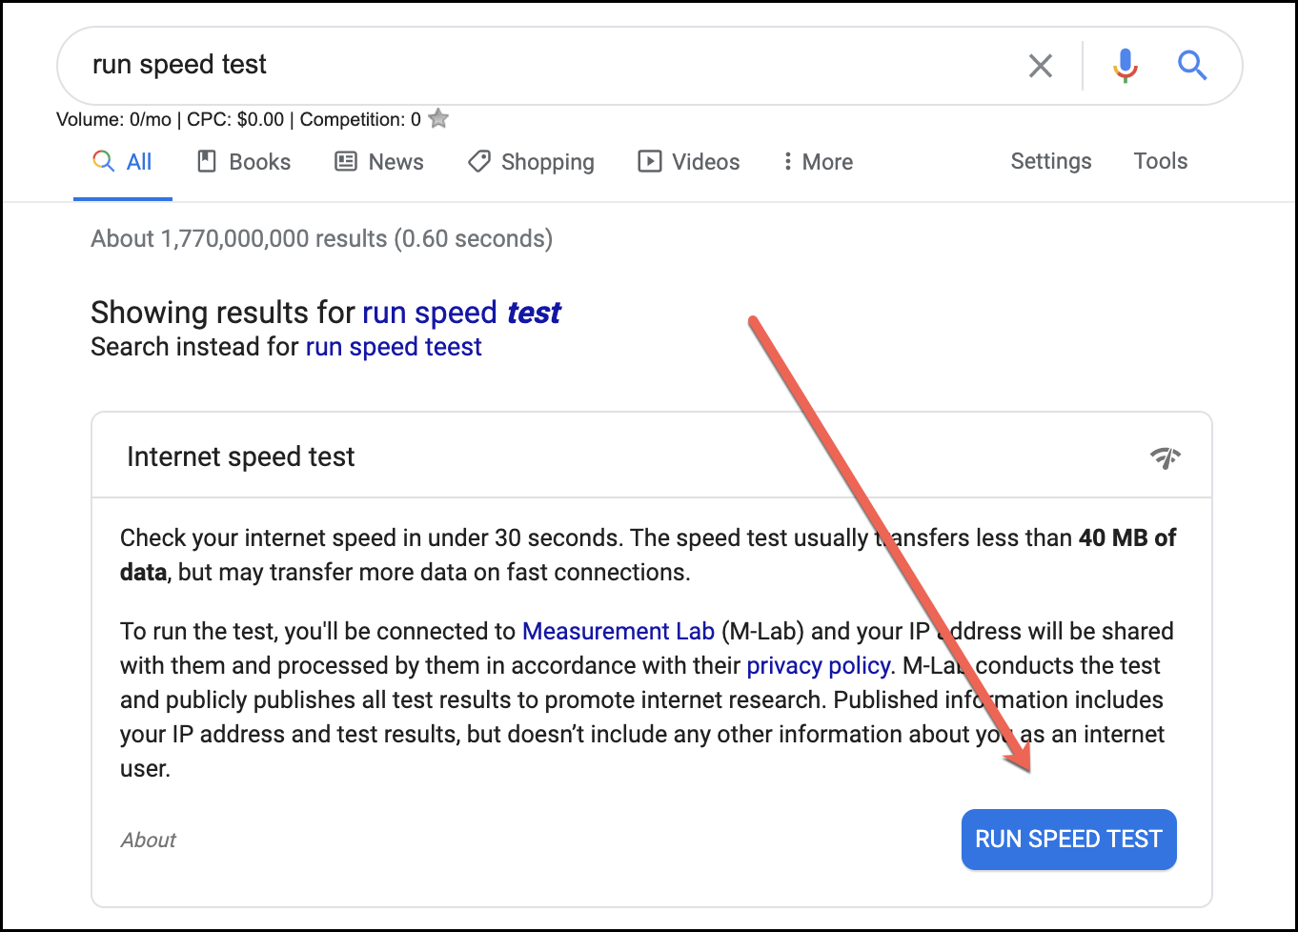
Task: Start voice search with the microphone icon
Action: [x=1126, y=65]
